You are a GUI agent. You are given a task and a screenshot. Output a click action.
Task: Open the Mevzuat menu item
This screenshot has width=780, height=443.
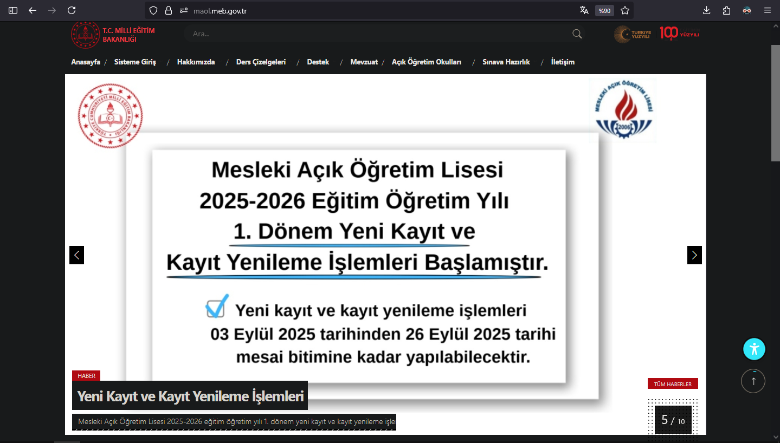pyautogui.click(x=364, y=62)
